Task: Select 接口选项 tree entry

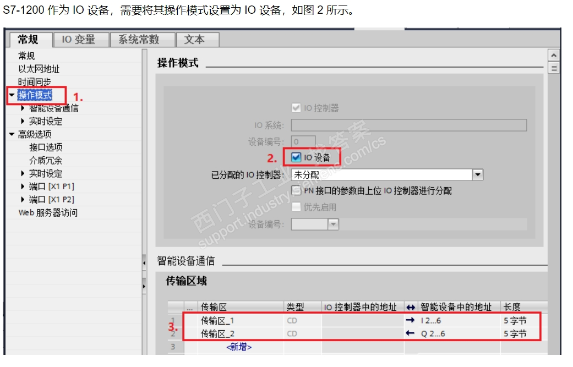Action: point(46,147)
